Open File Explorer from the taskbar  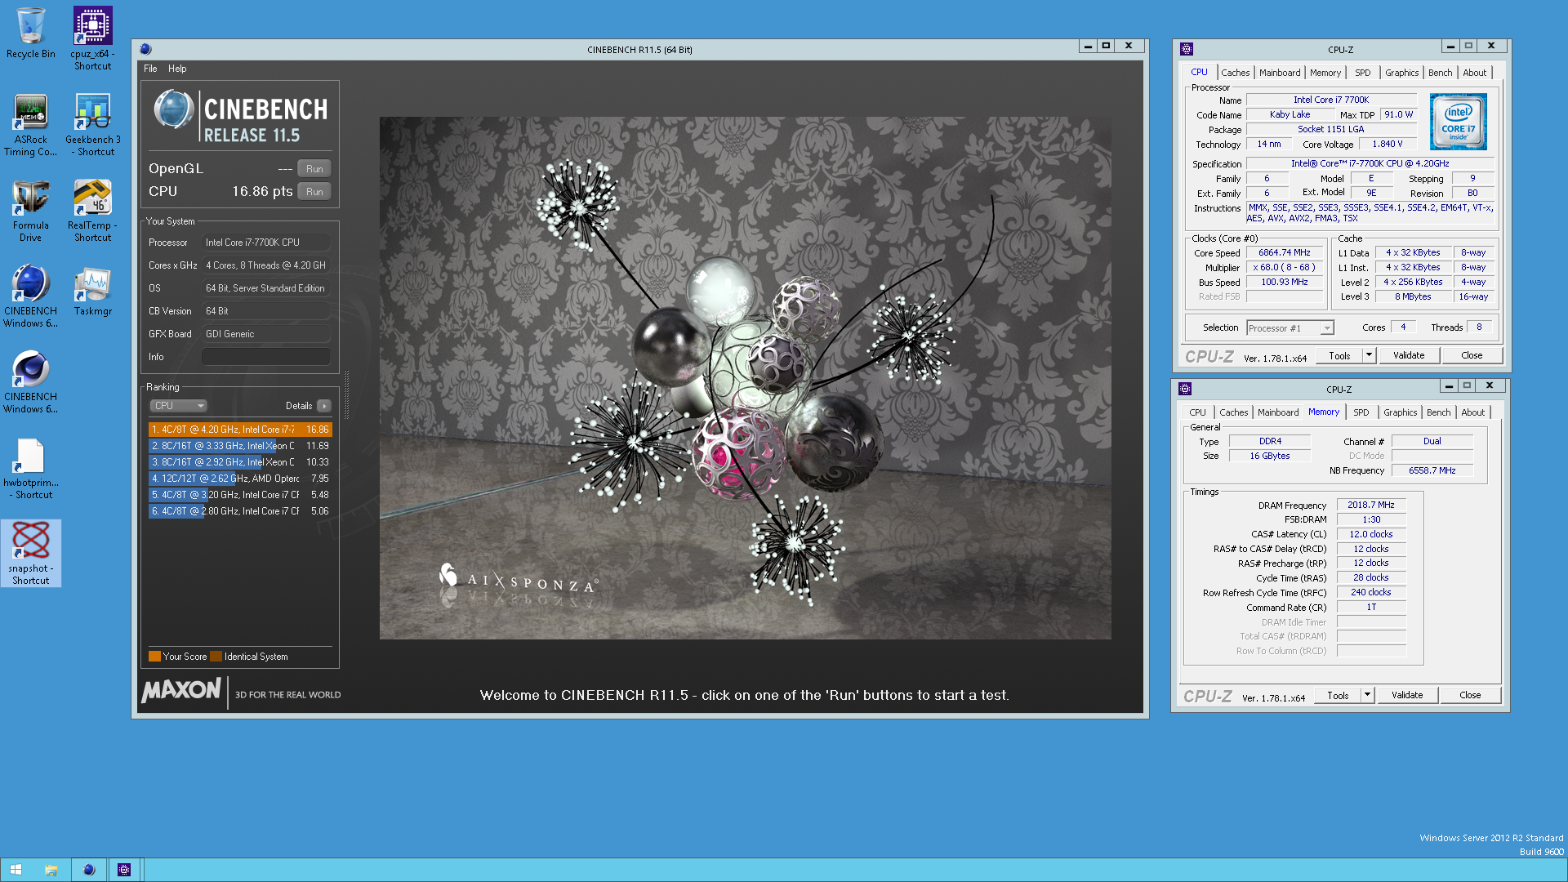click(51, 870)
